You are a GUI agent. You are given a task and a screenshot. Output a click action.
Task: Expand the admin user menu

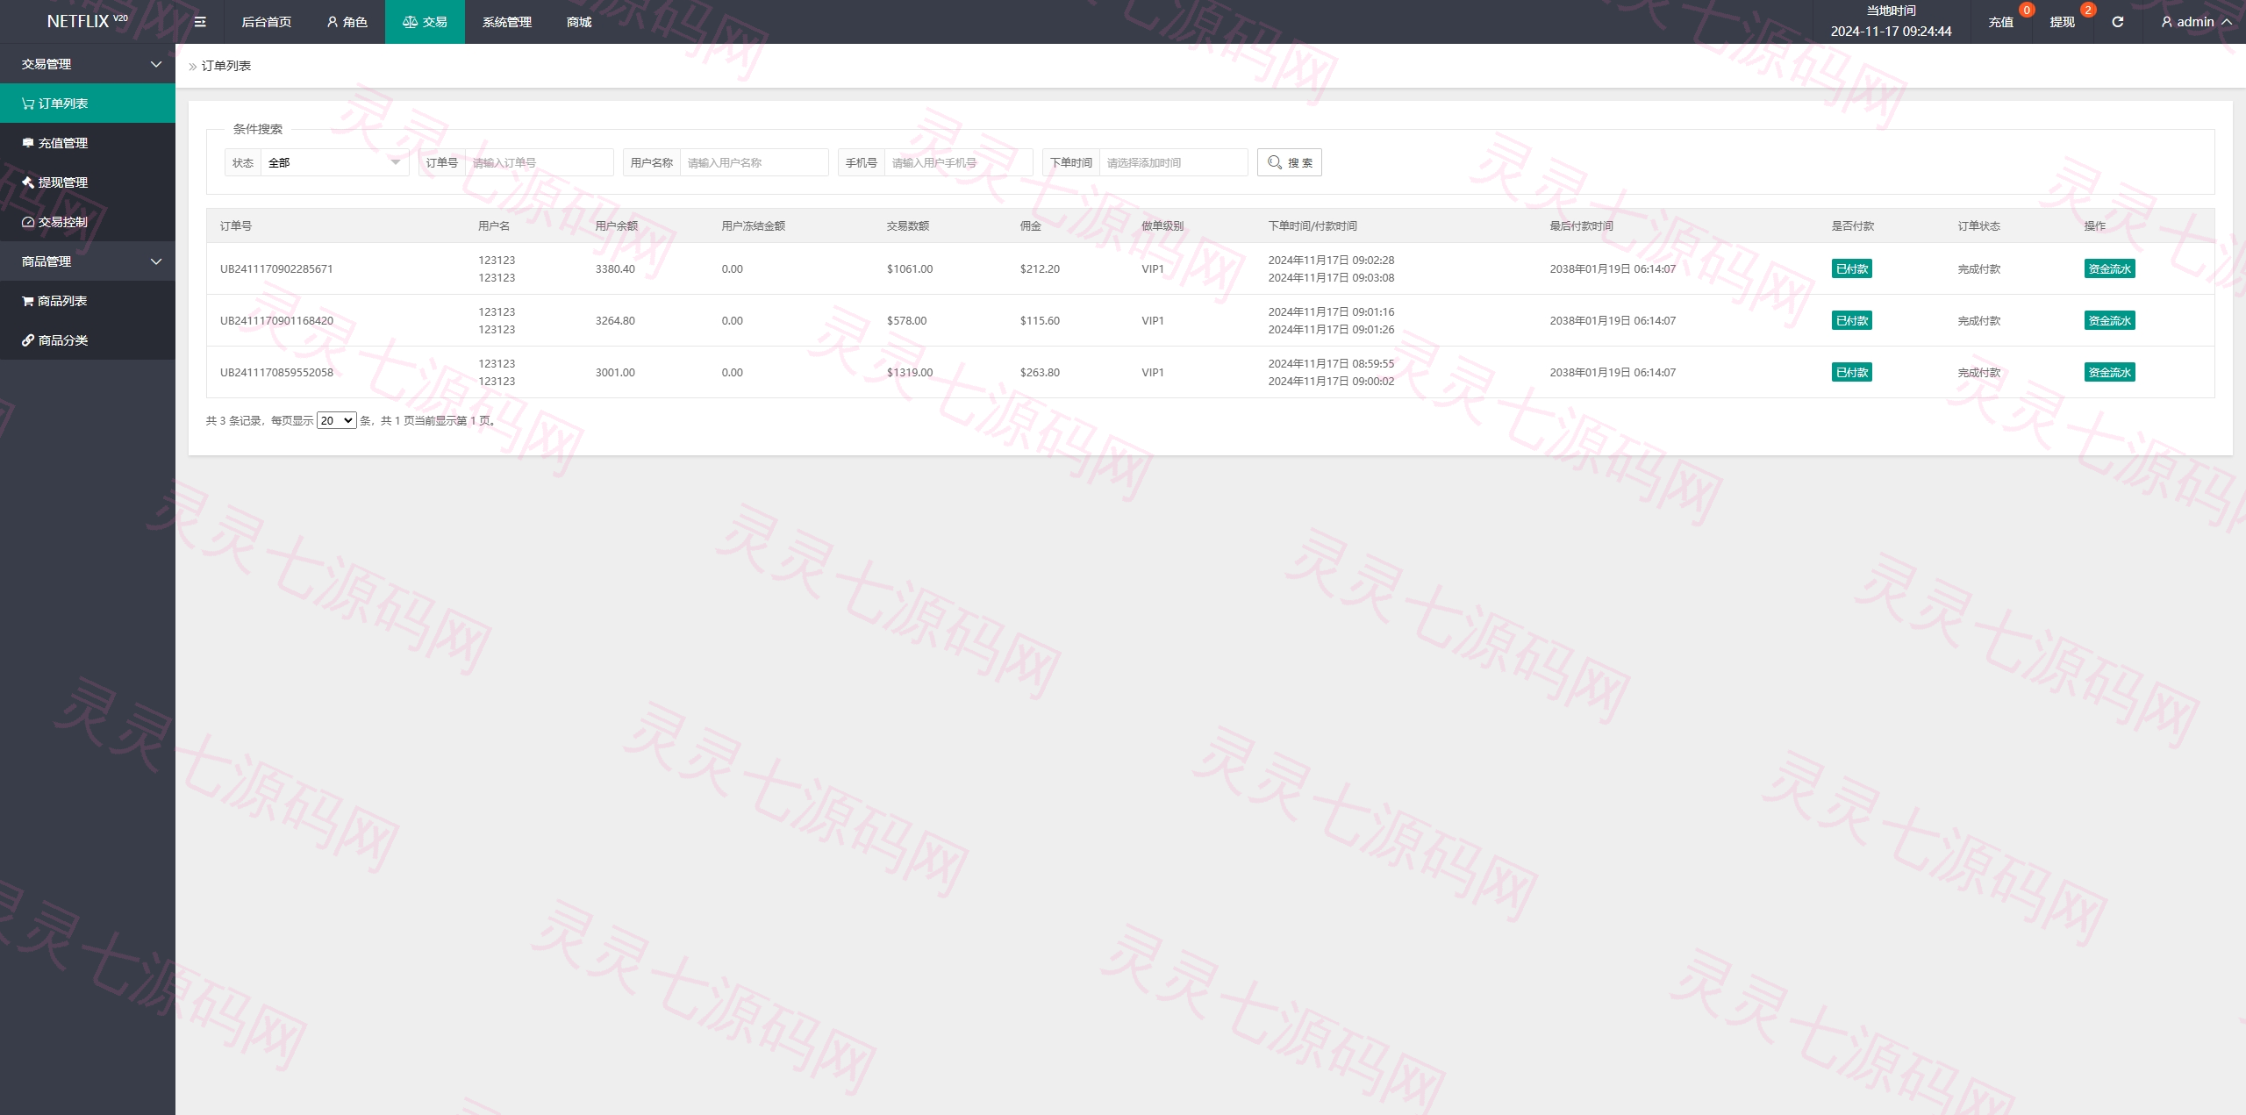click(2196, 22)
